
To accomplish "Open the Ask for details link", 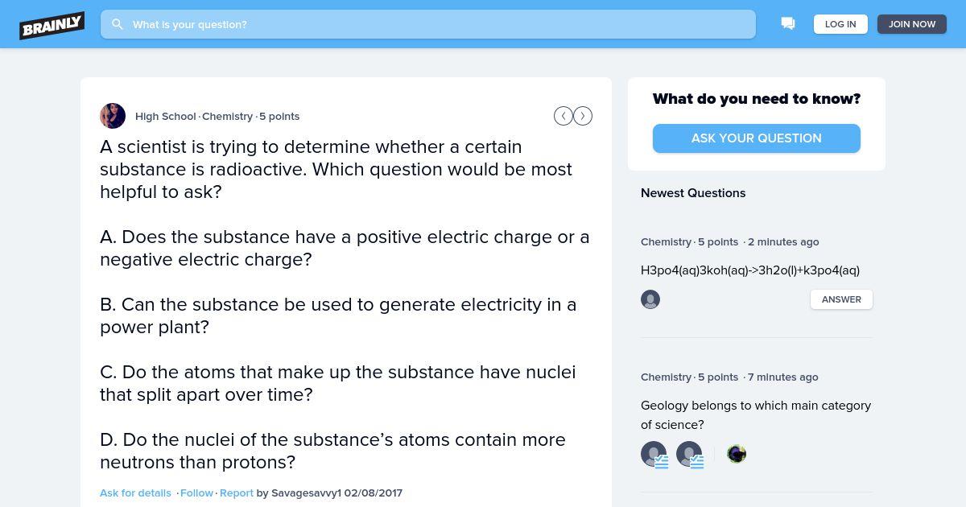I will pyautogui.click(x=135, y=493).
